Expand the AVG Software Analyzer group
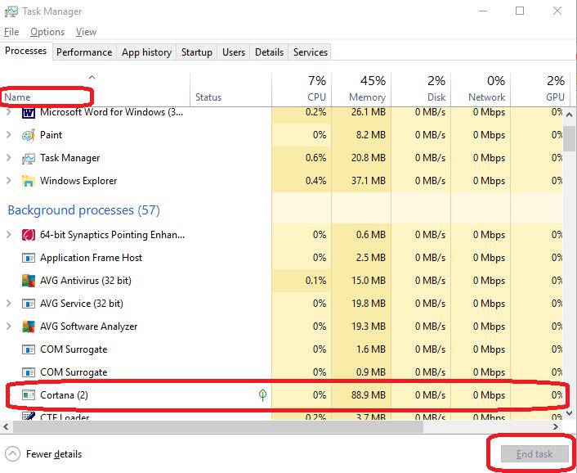 pyautogui.click(x=9, y=326)
